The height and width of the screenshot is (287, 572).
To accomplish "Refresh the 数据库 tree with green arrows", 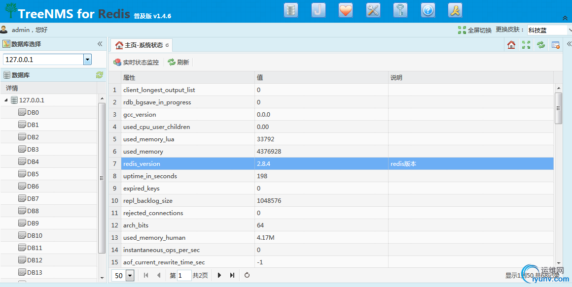I will point(99,75).
